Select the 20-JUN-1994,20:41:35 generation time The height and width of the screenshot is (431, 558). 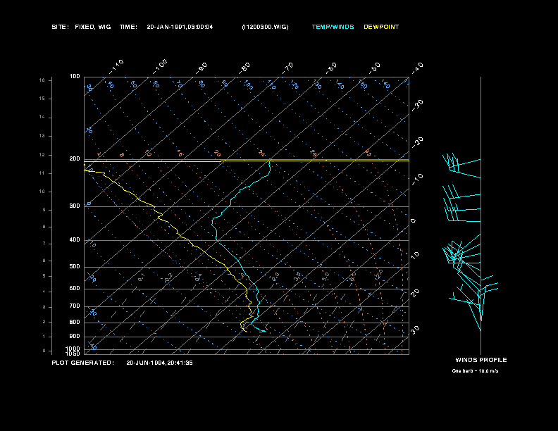159,363
